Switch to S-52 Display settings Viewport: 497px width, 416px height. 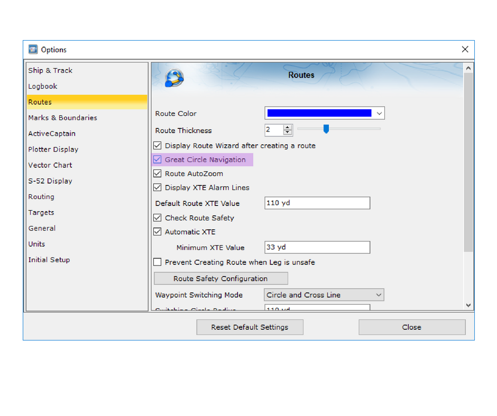50,181
